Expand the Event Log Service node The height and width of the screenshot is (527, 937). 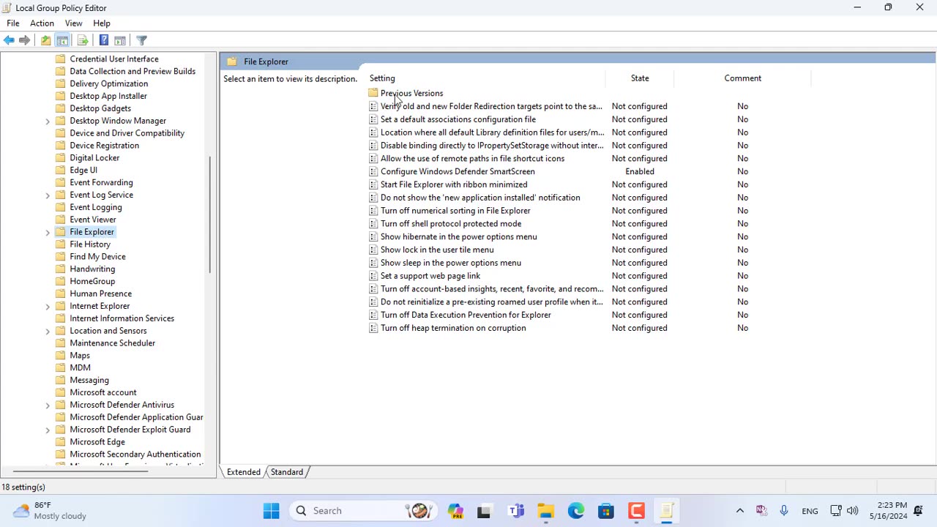(x=48, y=195)
